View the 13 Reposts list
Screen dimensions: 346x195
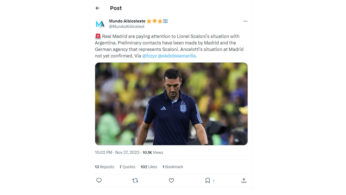(104, 167)
